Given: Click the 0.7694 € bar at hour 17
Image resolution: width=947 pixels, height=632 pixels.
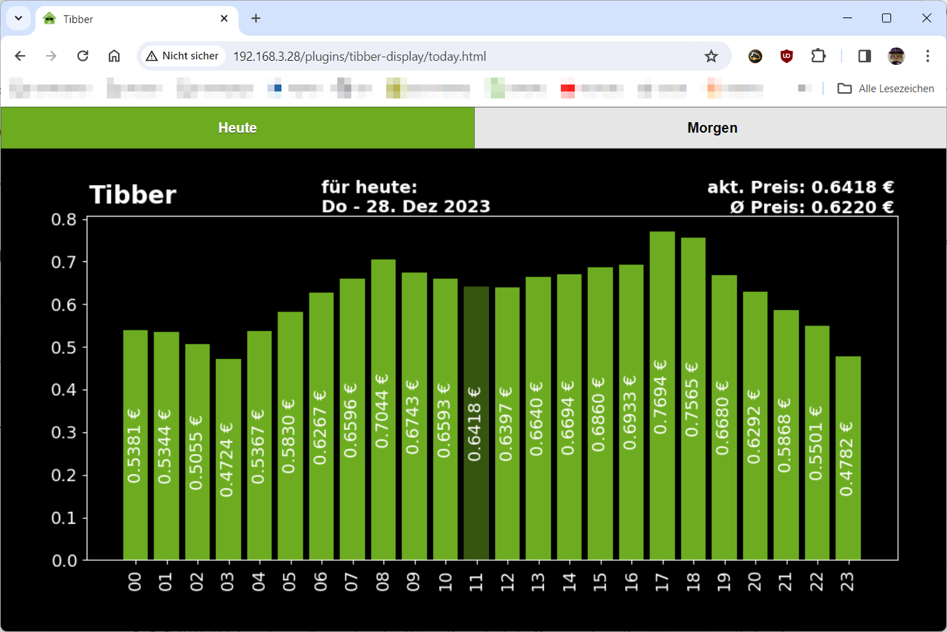Looking at the screenshot, I should [662, 396].
